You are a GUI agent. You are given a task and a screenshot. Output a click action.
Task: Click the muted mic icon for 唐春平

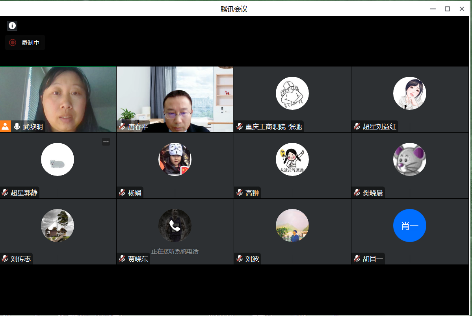tap(122, 127)
